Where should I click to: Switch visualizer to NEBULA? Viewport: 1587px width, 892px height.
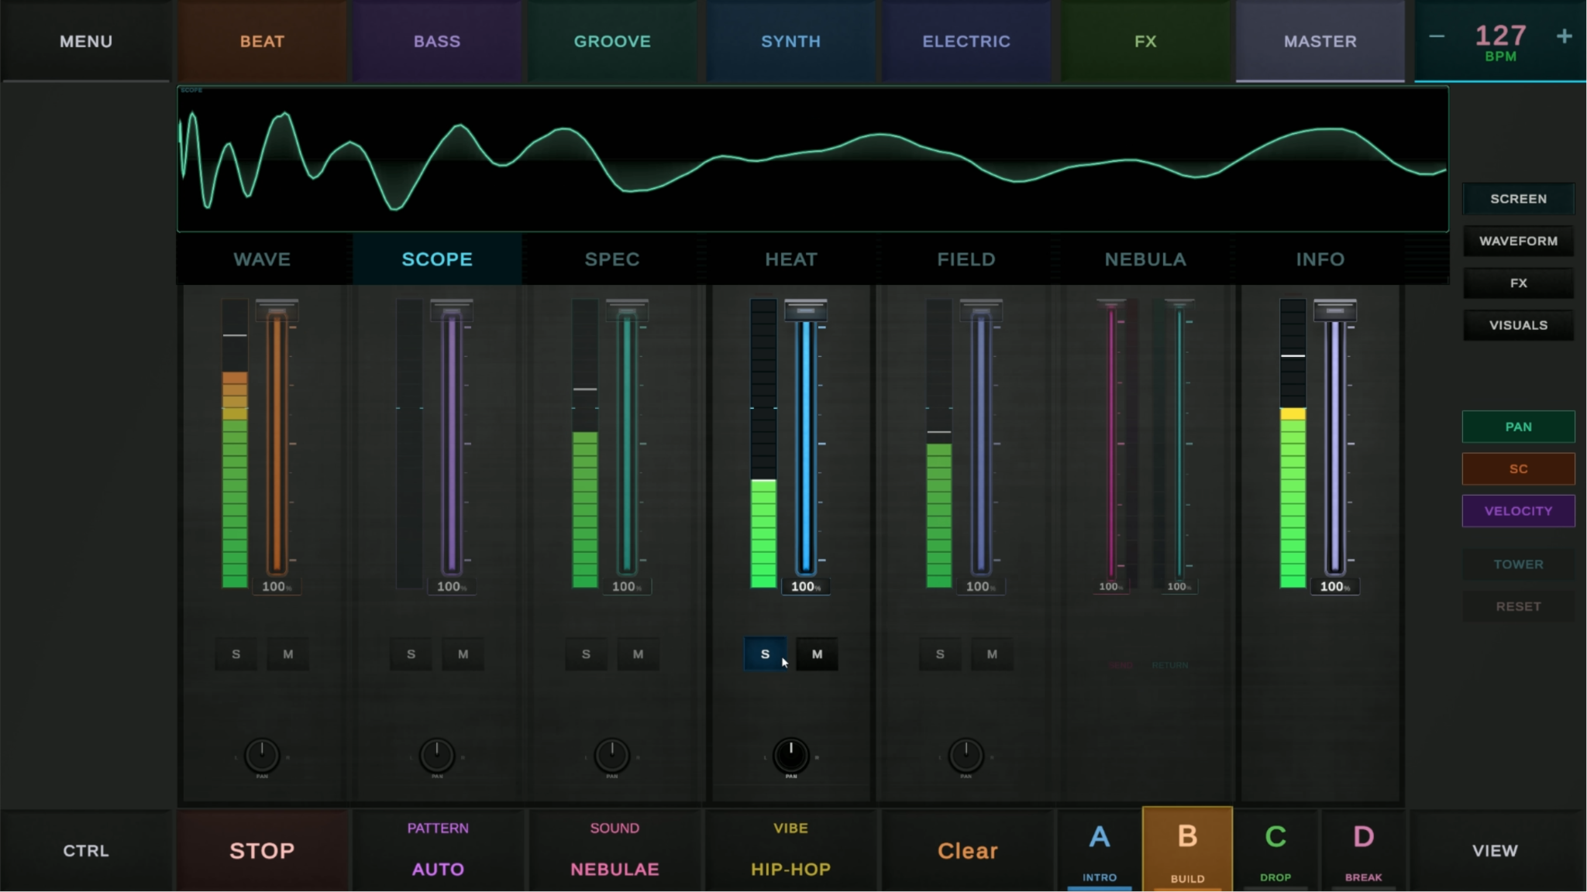[x=1145, y=259]
